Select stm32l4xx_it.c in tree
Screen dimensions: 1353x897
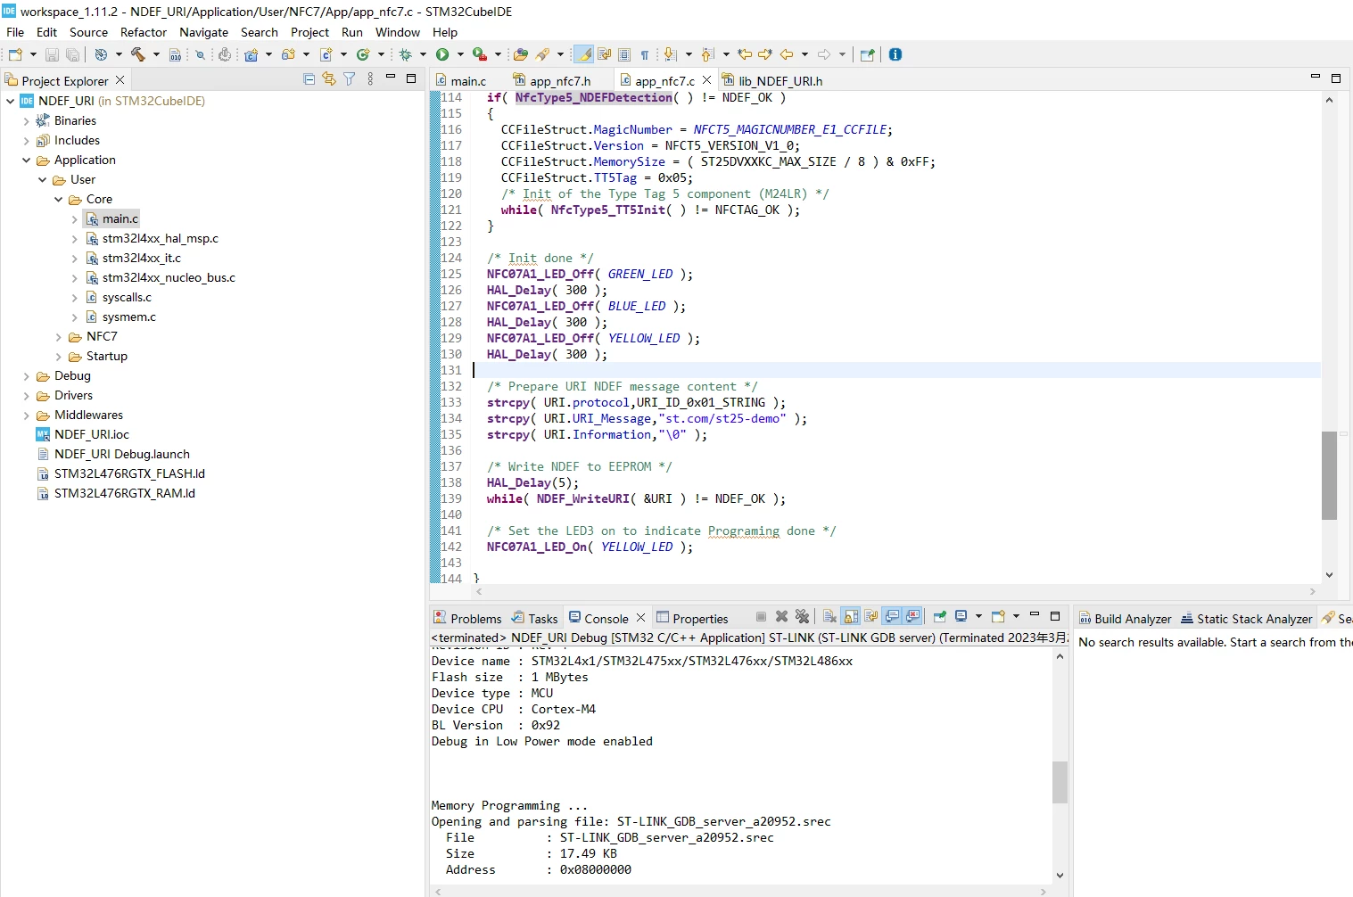(x=141, y=258)
